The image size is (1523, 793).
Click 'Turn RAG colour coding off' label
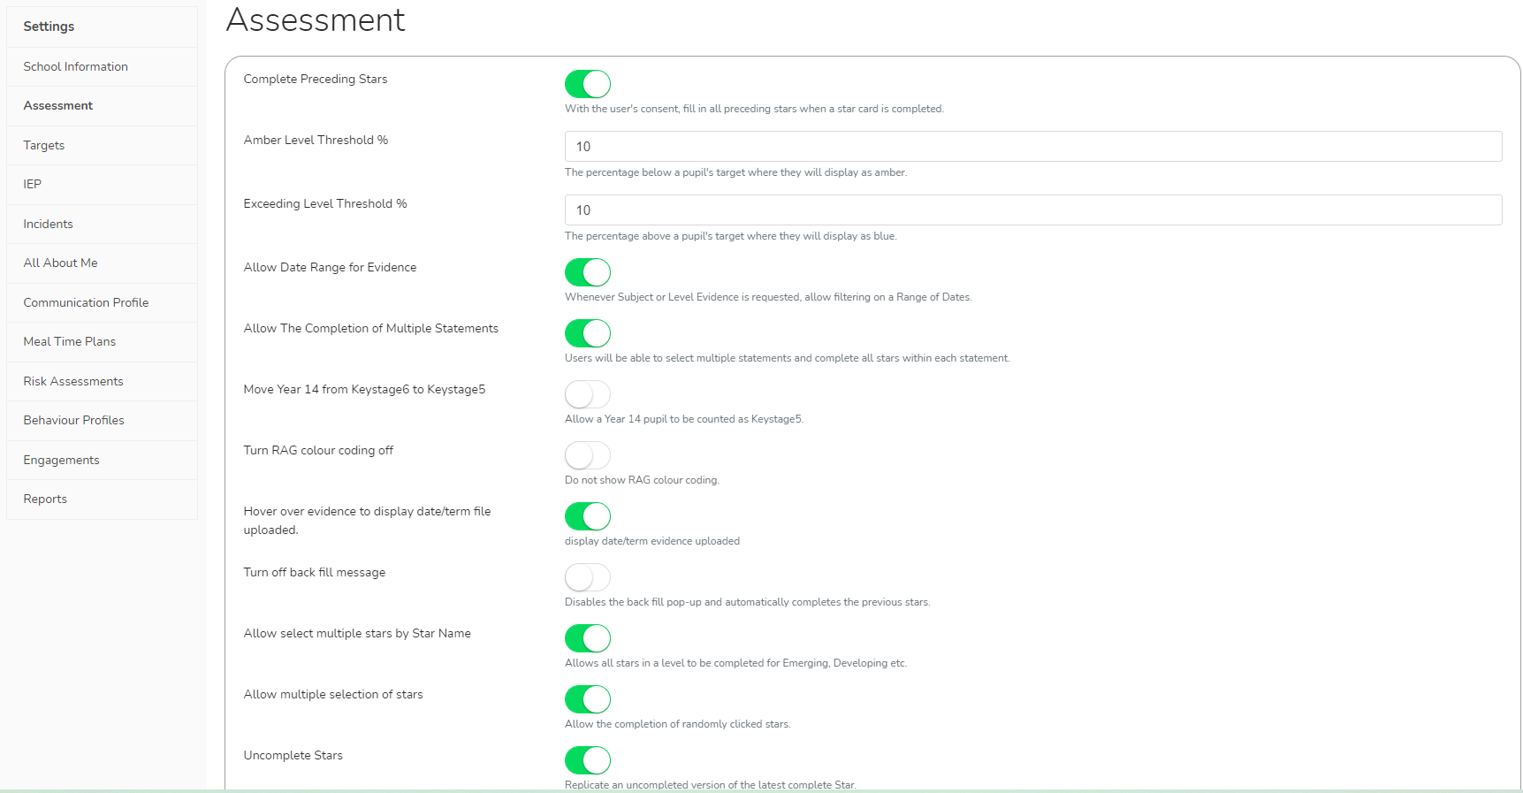(318, 451)
